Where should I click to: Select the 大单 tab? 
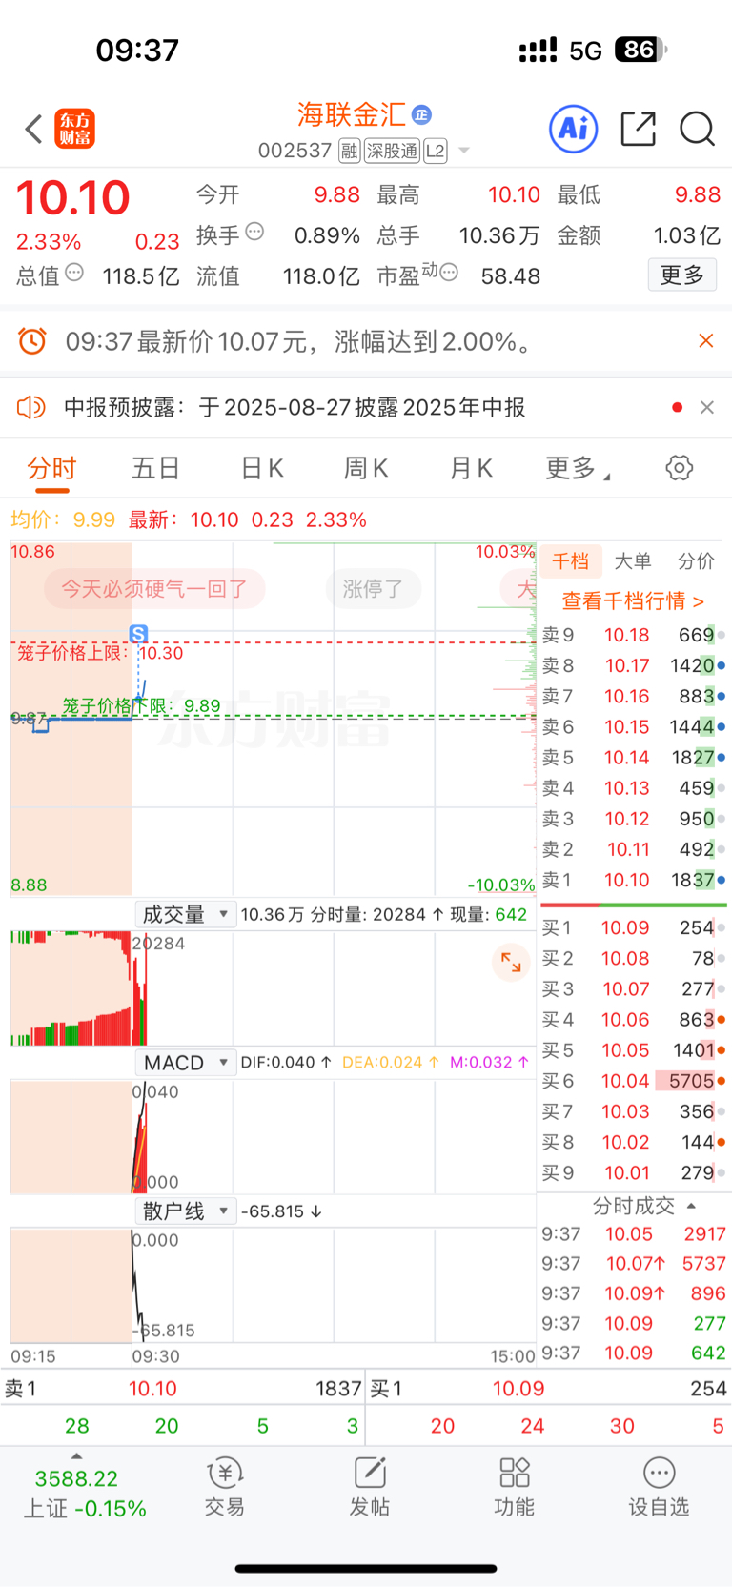633,561
